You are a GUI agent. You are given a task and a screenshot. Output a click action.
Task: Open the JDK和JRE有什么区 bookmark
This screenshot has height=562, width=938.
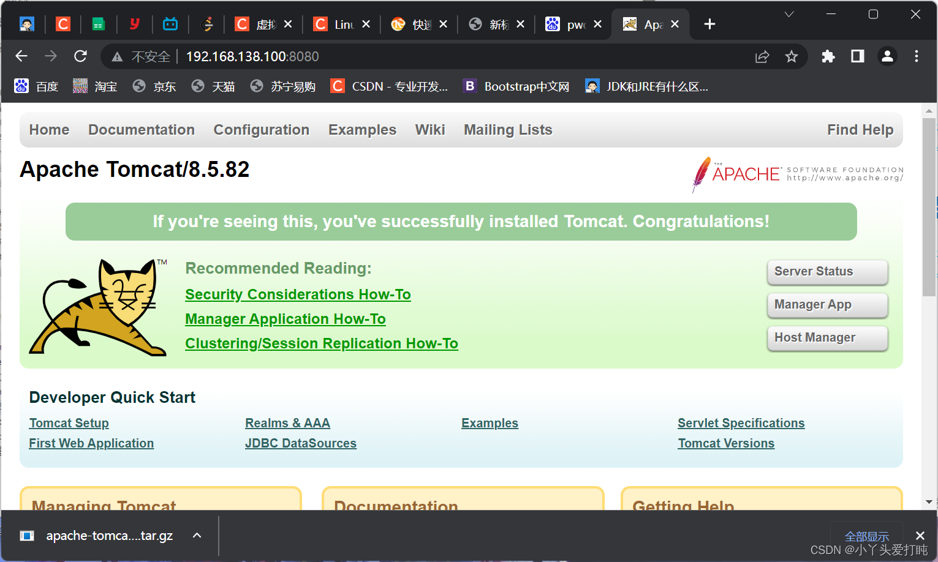646,86
